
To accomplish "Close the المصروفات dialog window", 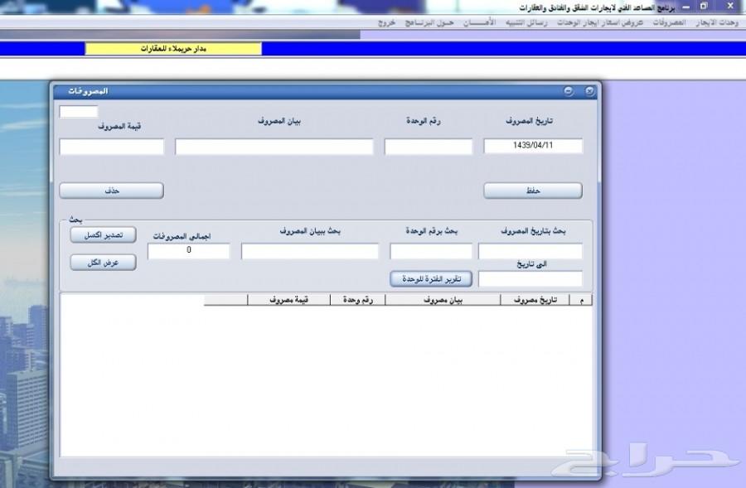I will (x=589, y=91).
